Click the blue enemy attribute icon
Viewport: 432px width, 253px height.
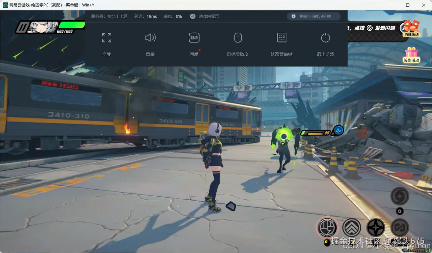pos(338,131)
